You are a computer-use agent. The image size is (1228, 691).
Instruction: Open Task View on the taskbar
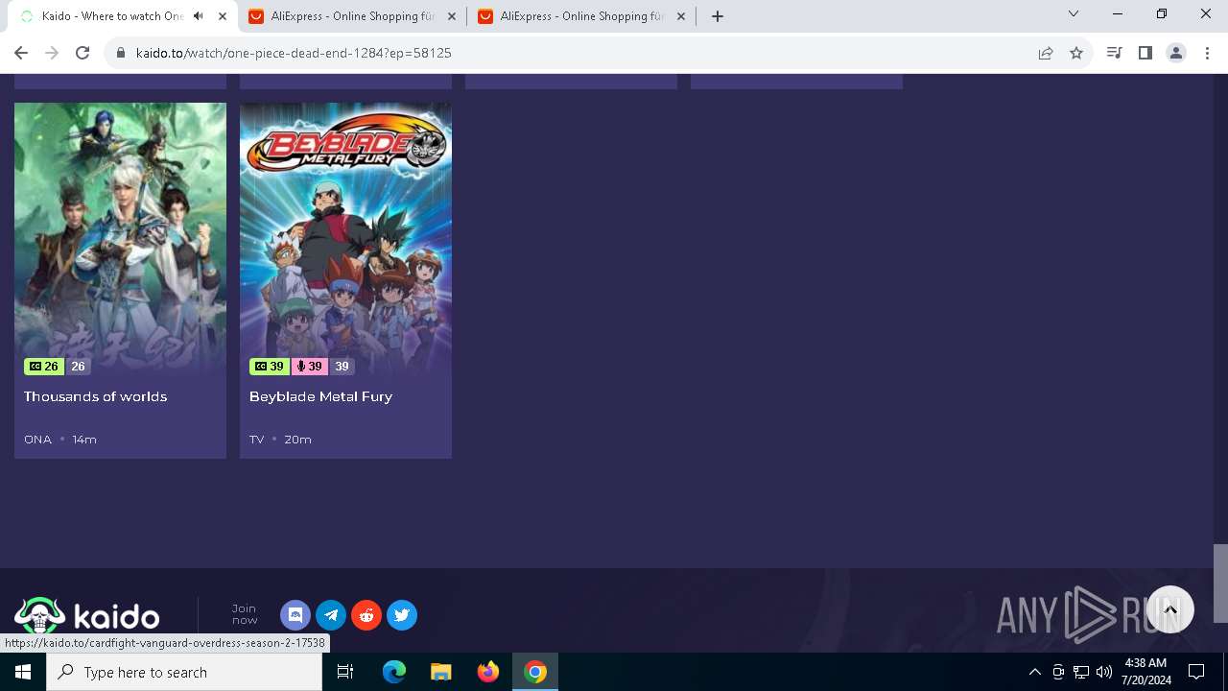(x=345, y=672)
